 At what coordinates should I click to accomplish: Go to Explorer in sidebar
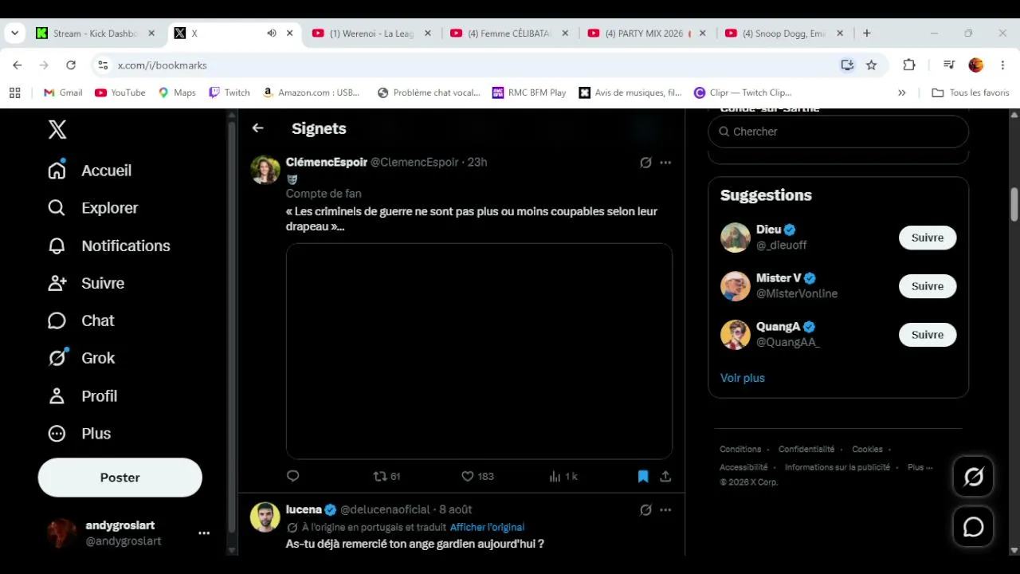coord(93,208)
